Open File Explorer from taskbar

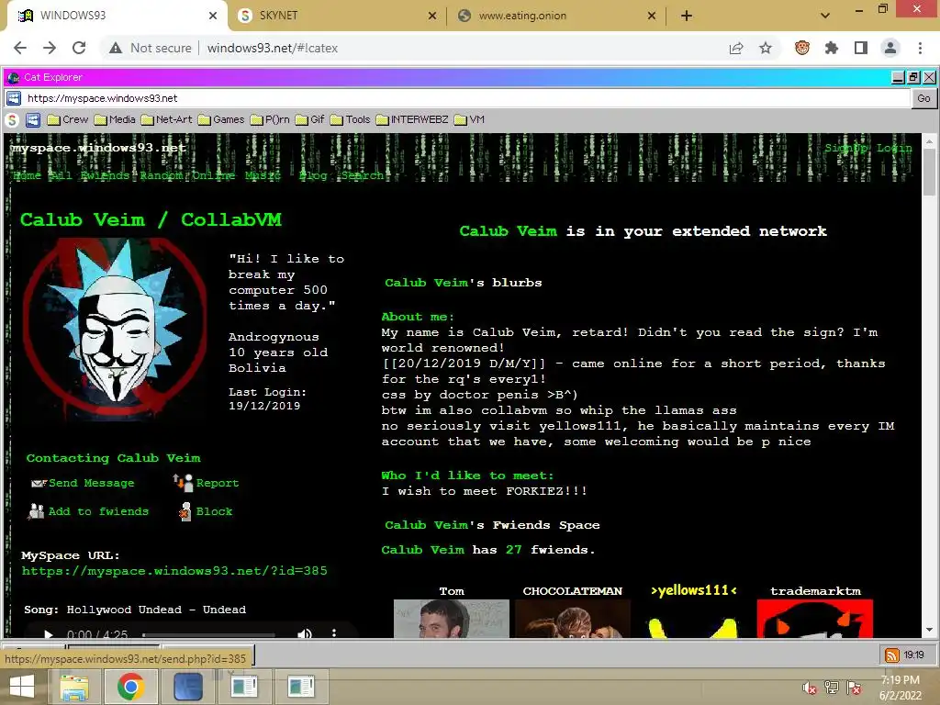point(74,687)
